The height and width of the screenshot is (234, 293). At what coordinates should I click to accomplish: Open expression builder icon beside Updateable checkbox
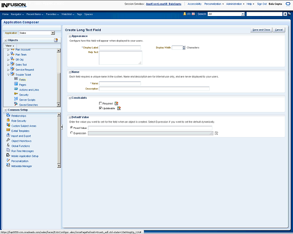(x=119, y=108)
